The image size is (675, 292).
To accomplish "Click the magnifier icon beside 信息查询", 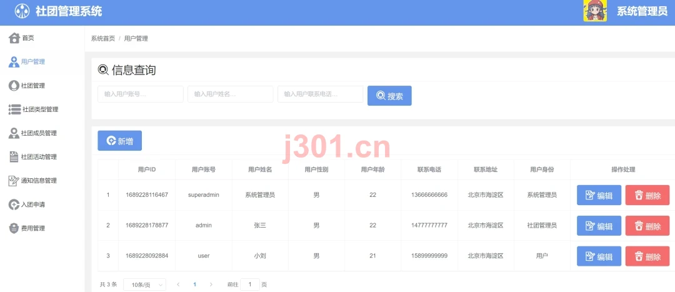I will [x=103, y=70].
